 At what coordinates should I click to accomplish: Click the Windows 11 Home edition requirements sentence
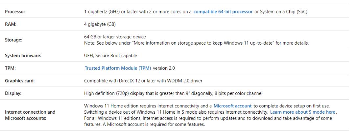[148, 105]
